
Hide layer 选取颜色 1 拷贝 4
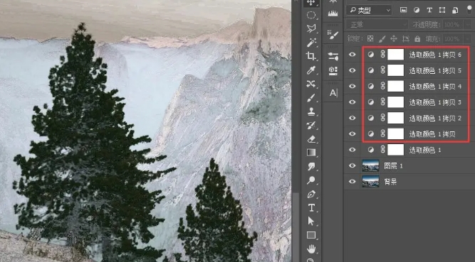pyautogui.click(x=352, y=86)
